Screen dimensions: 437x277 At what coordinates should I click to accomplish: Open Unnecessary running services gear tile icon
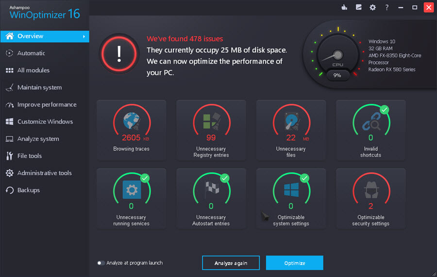click(132, 190)
